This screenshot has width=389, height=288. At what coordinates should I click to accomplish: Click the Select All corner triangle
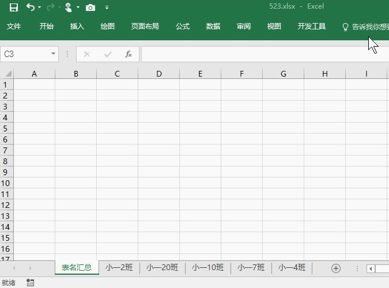[x=7, y=74]
